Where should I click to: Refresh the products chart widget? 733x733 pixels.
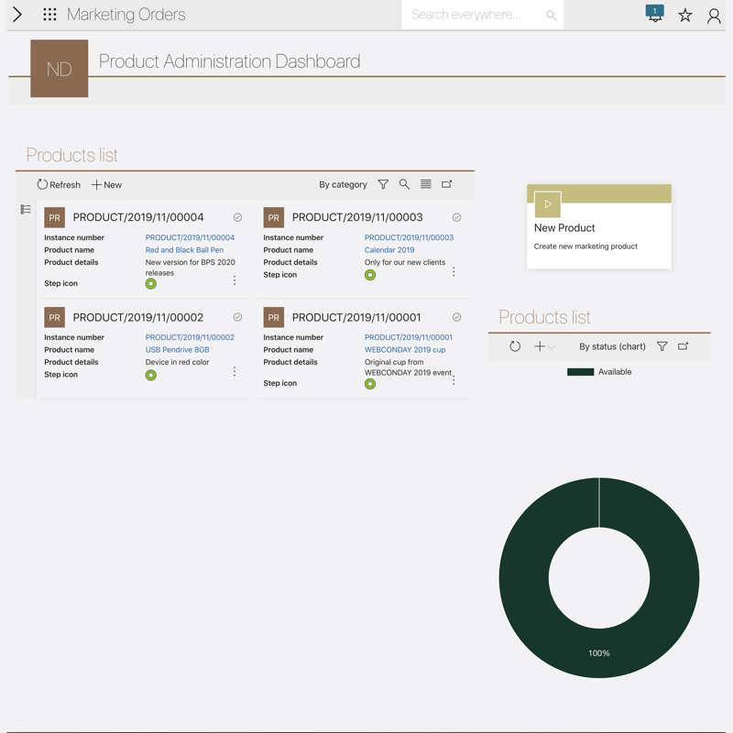(x=515, y=346)
